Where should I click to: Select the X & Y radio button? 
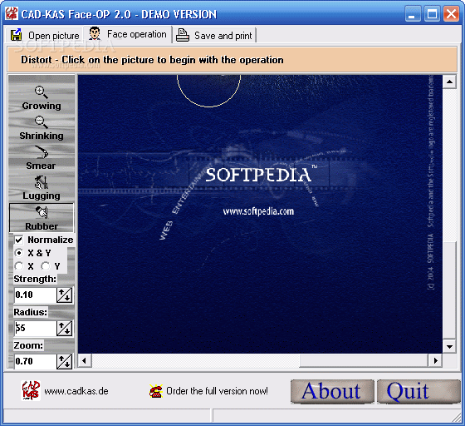click(19, 253)
